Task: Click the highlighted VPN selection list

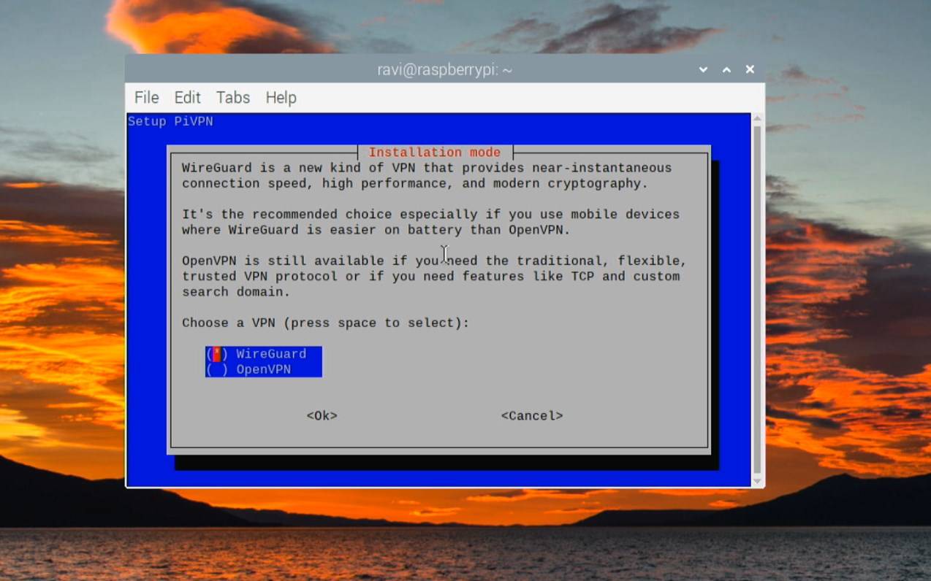Action: coord(263,361)
